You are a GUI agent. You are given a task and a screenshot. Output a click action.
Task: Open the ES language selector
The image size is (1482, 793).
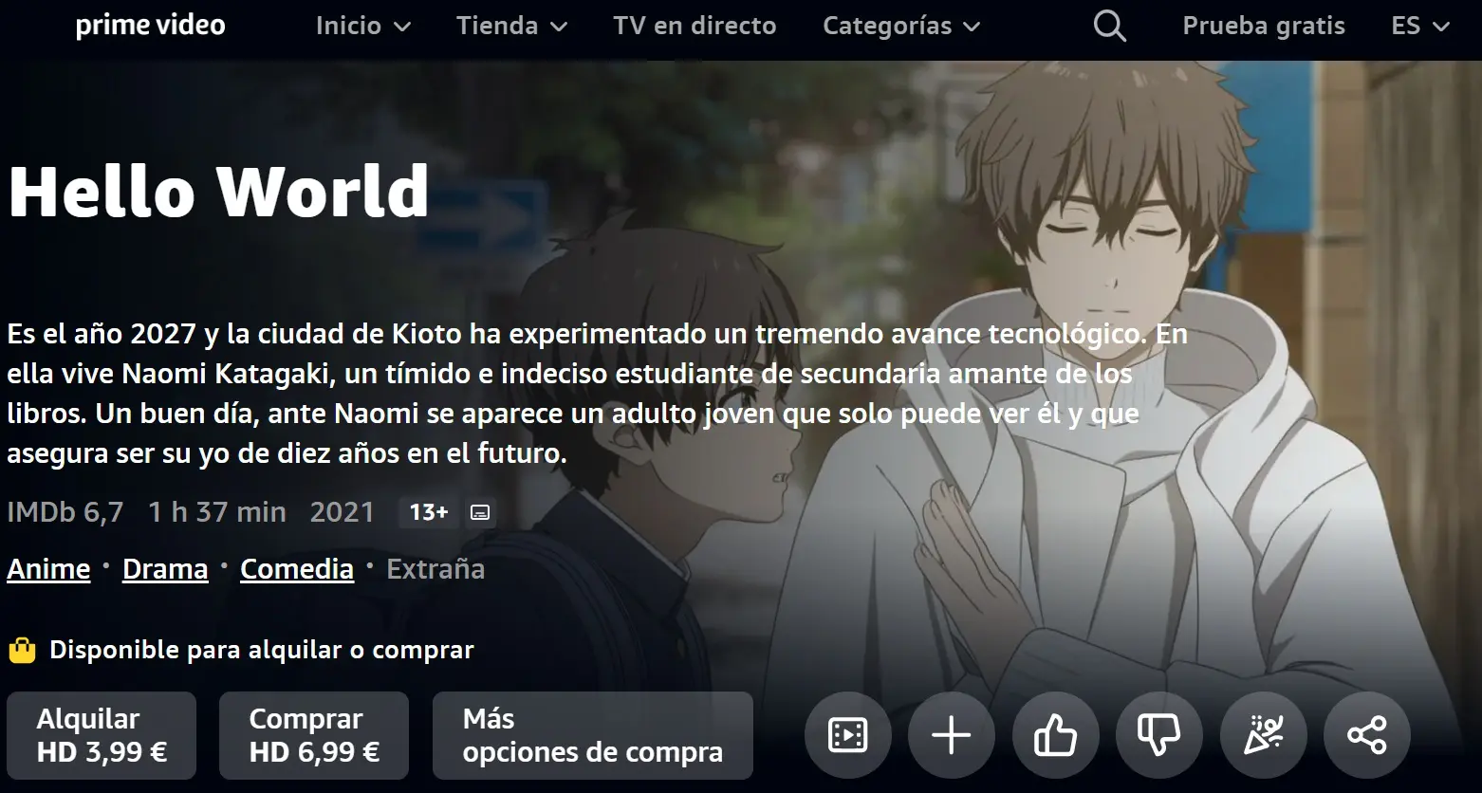pos(1420,26)
